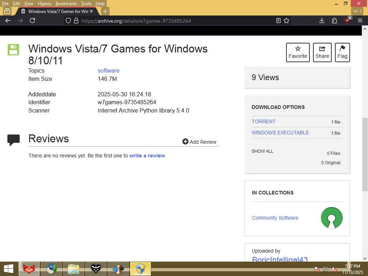Click the 5 Original files count
This screenshot has height=276, width=368.
(x=331, y=163)
